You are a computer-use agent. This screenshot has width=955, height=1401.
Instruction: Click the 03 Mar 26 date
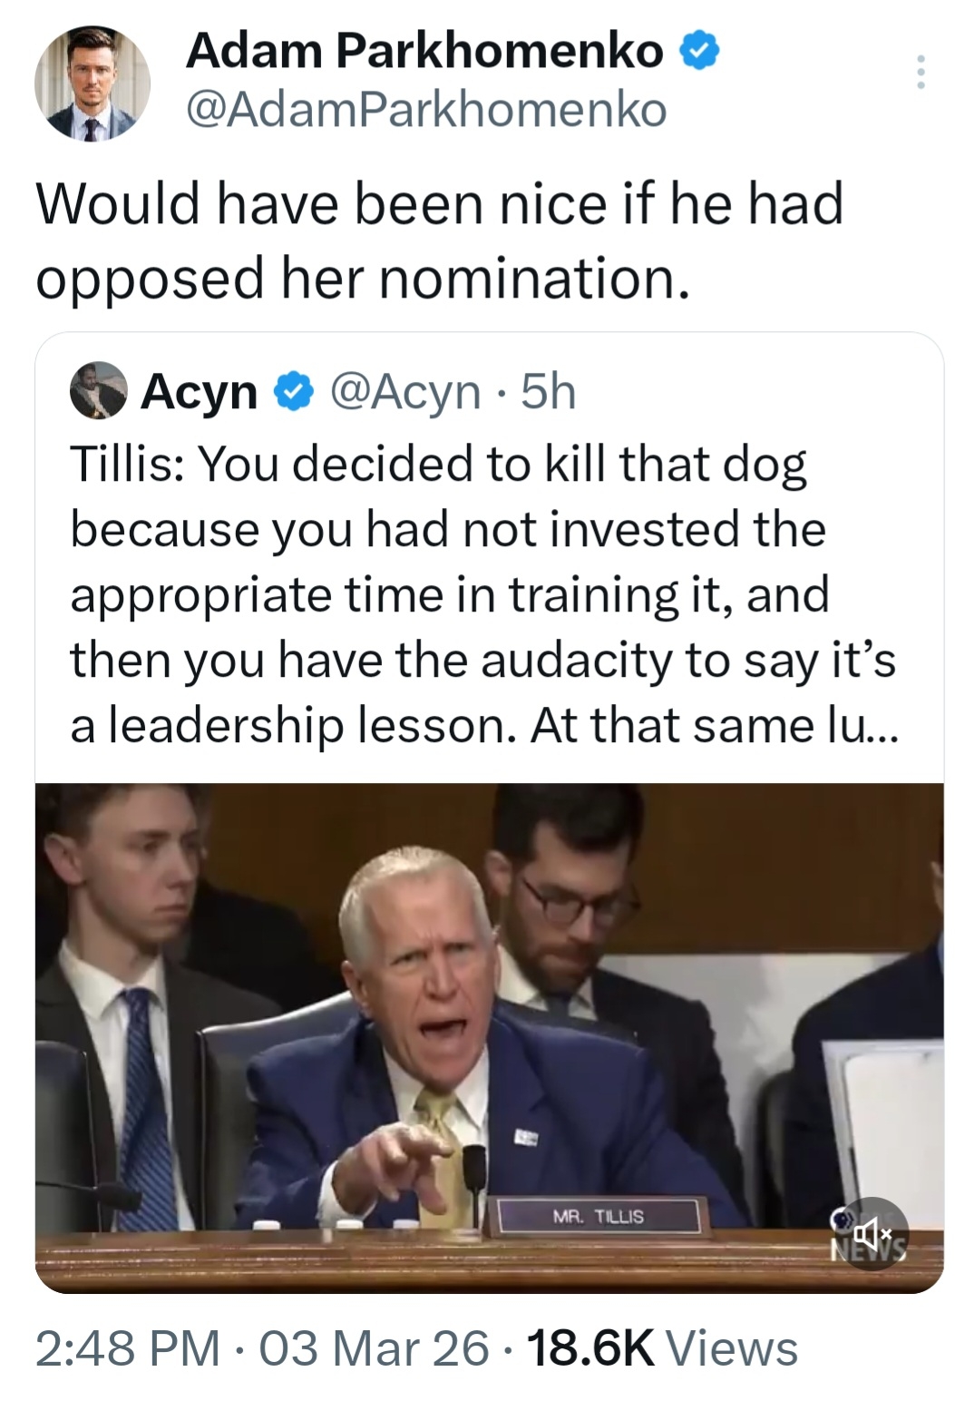(375, 1347)
